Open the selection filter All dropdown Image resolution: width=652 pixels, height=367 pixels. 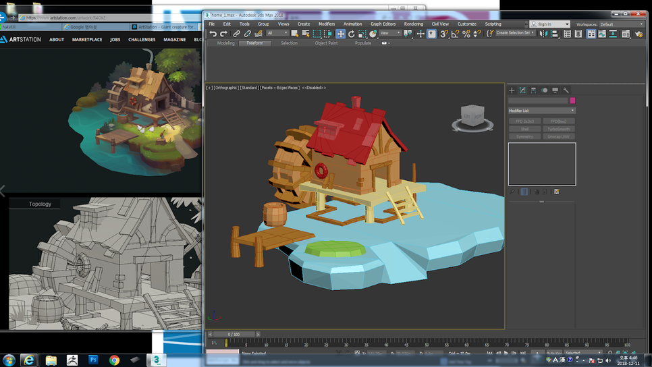pos(277,33)
